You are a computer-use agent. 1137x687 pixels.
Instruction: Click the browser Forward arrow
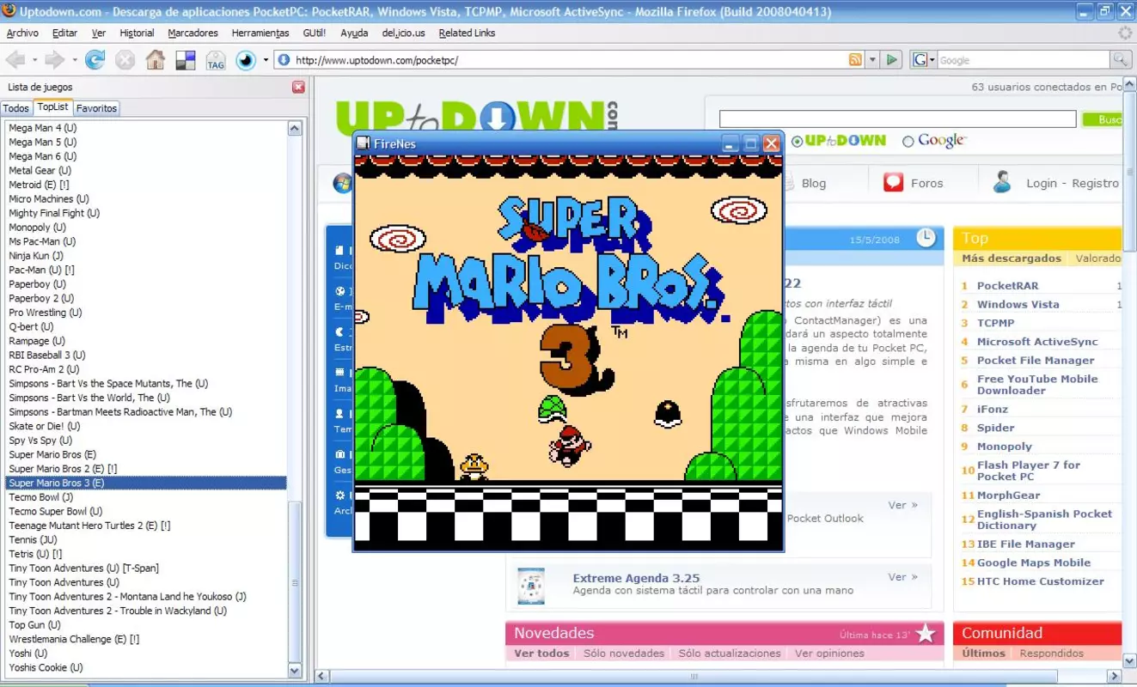(x=55, y=60)
